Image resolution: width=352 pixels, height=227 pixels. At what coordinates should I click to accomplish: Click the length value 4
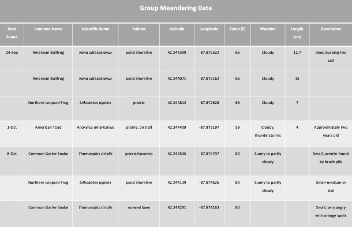297,127
